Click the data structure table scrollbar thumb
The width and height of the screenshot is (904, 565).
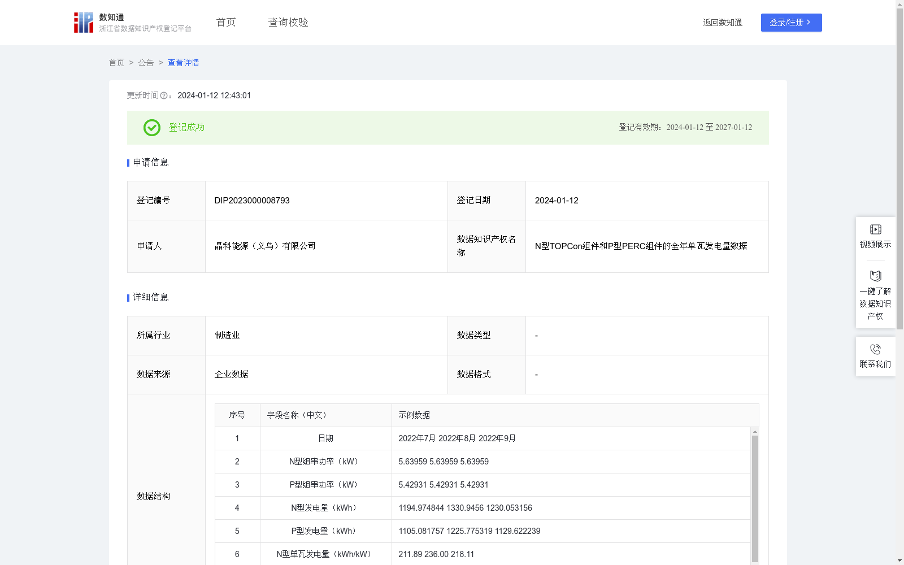pyautogui.click(x=755, y=498)
